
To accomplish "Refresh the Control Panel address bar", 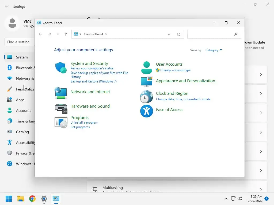I will (178, 34).
